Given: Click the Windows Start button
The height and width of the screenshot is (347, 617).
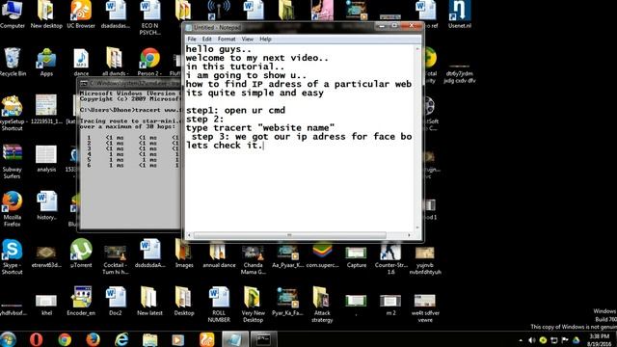Looking at the screenshot, I should coord(9,339).
